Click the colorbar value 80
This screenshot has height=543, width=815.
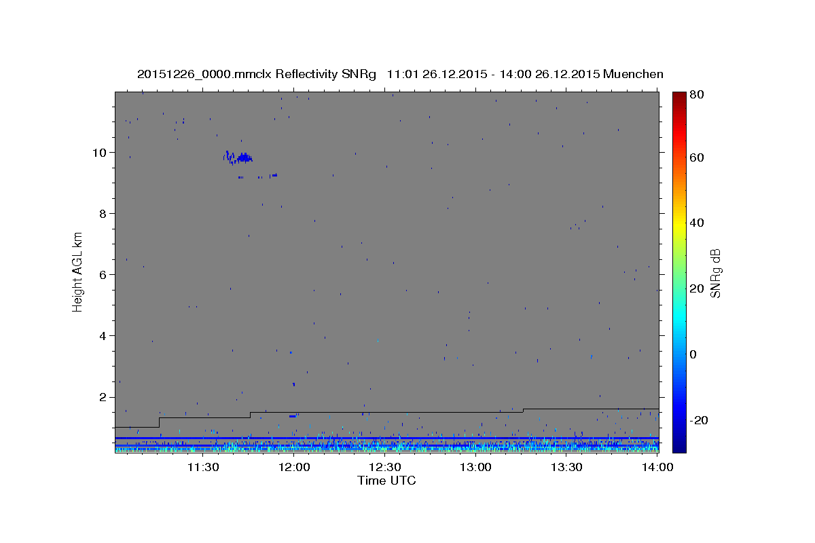(698, 94)
